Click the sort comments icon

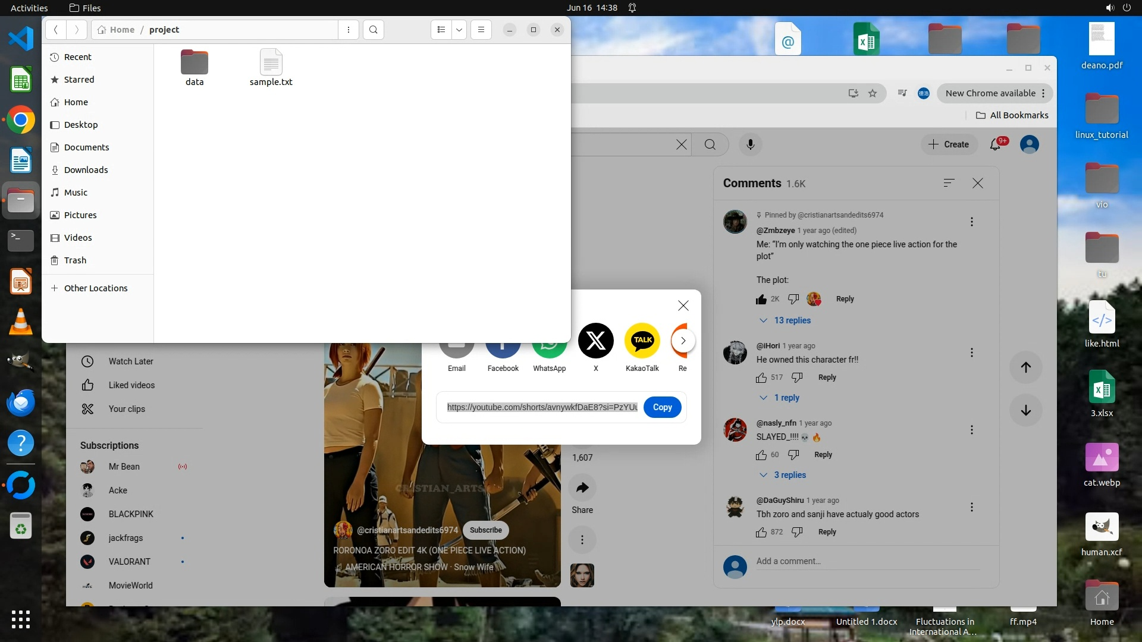949,183
